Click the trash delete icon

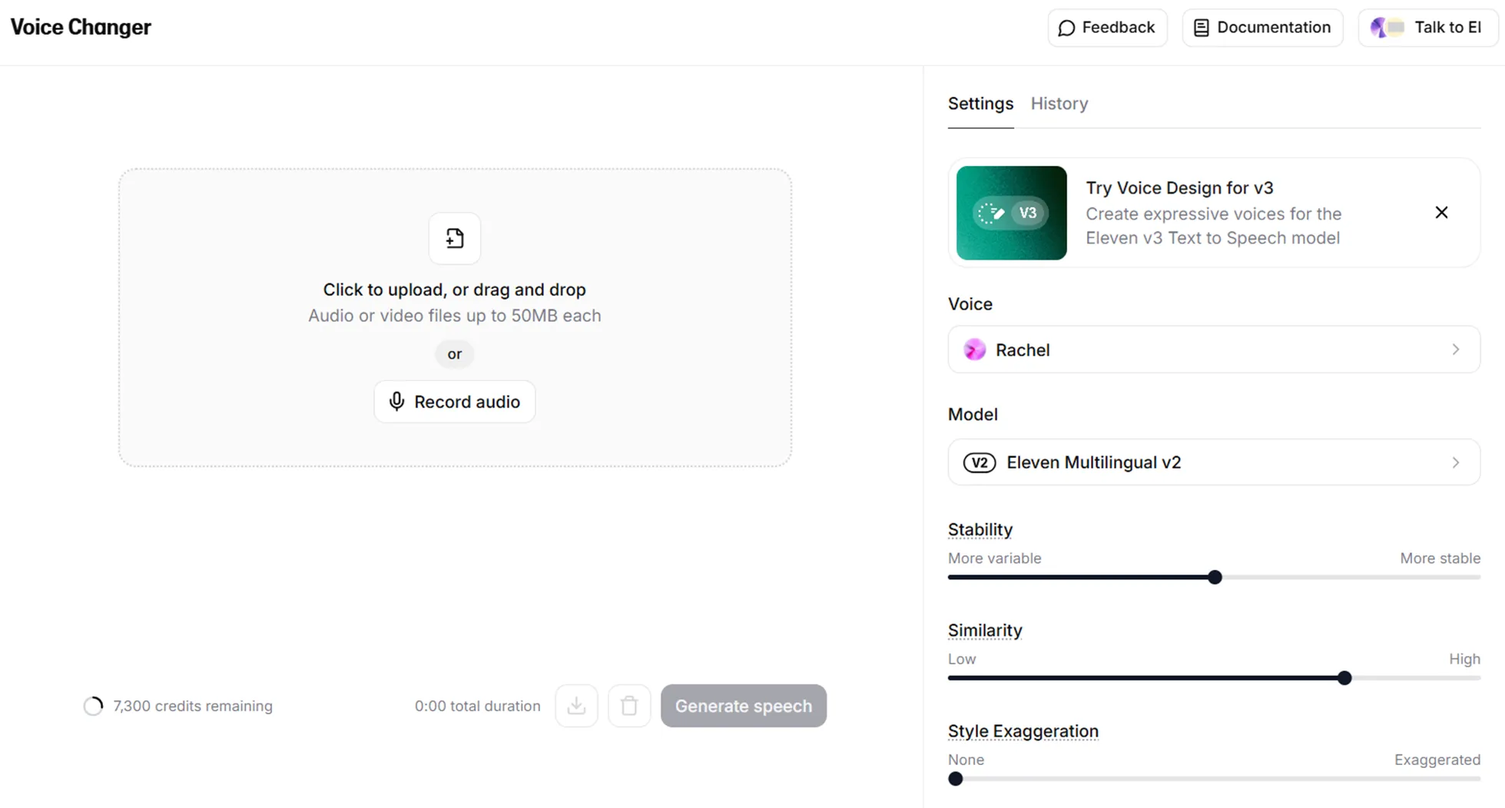coord(628,705)
